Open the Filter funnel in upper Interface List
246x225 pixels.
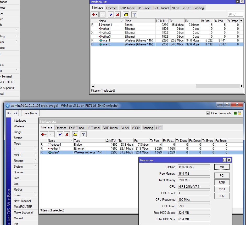(x=134, y=15)
